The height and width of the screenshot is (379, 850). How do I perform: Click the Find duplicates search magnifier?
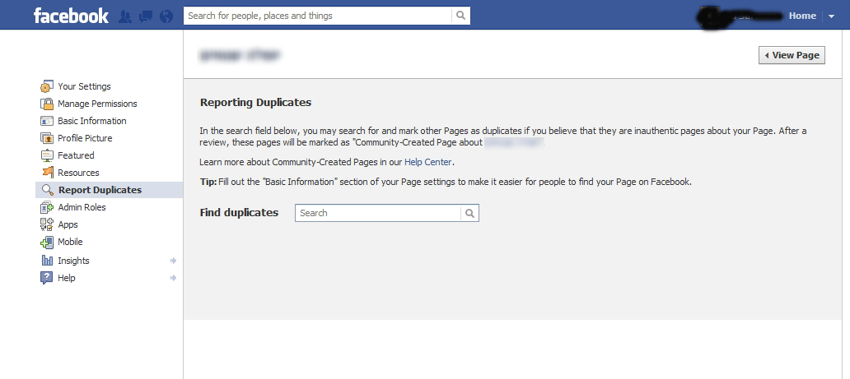pos(470,213)
